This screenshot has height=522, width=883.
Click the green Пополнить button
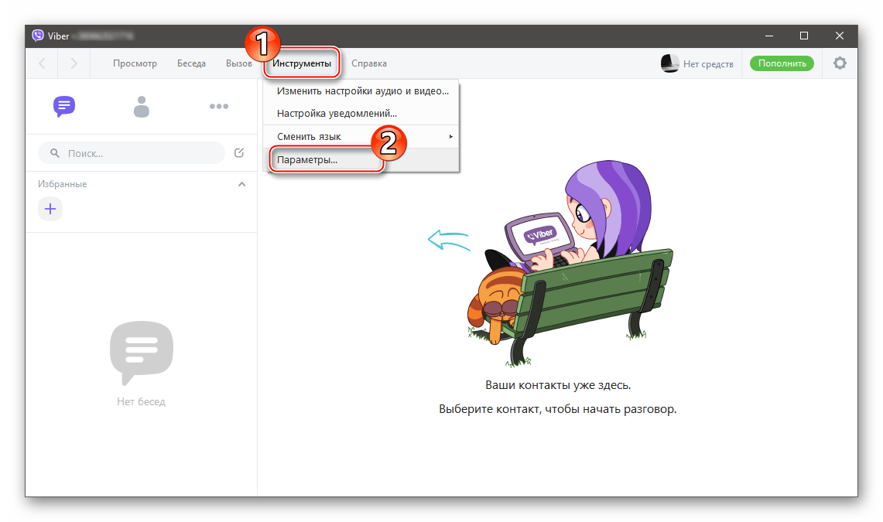782,63
